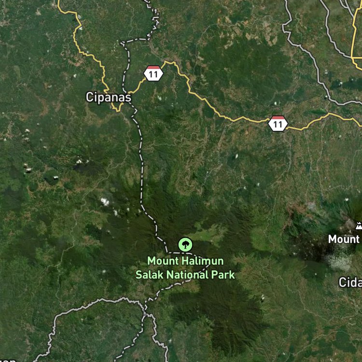The width and height of the screenshot is (362, 362).
Task: Click the cut-off Cida town label
Action: point(350,282)
